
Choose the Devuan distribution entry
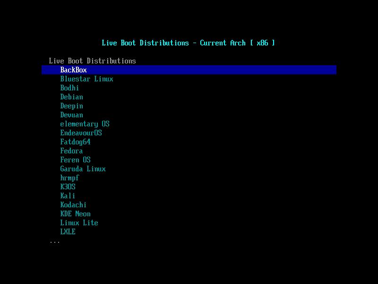tap(71, 115)
